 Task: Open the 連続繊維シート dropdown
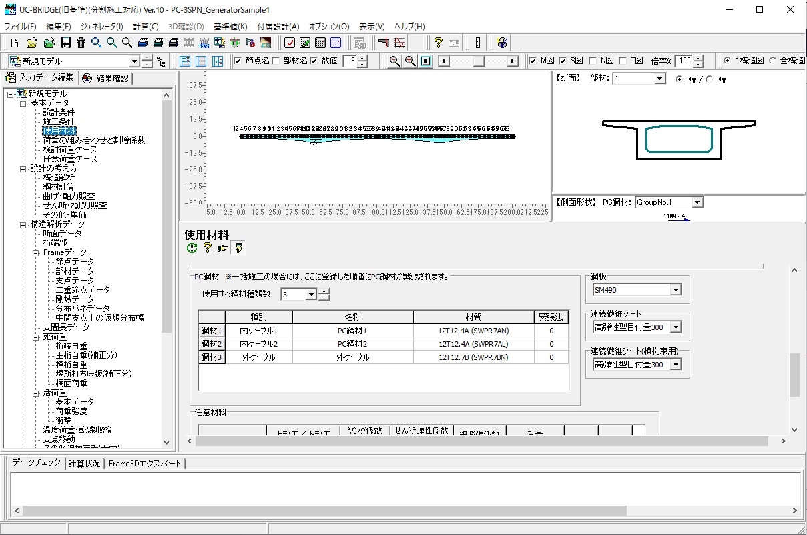click(676, 327)
